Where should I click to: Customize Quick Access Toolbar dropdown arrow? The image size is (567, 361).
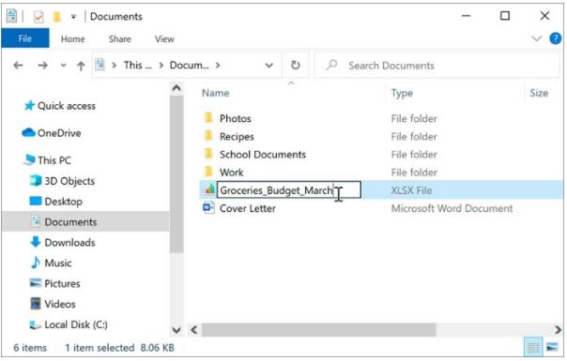[73, 17]
